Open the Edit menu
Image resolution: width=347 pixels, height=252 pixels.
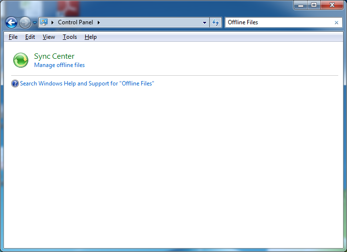point(30,37)
